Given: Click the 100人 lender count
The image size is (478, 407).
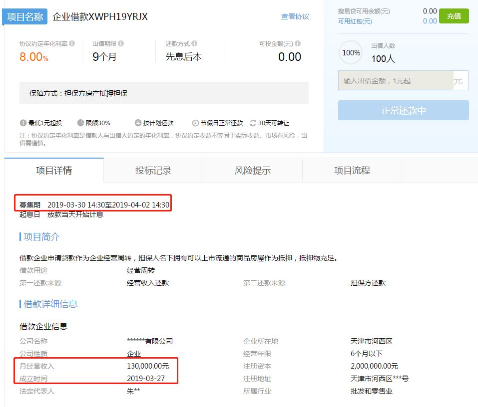Looking at the screenshot, I should pos(383,58).
